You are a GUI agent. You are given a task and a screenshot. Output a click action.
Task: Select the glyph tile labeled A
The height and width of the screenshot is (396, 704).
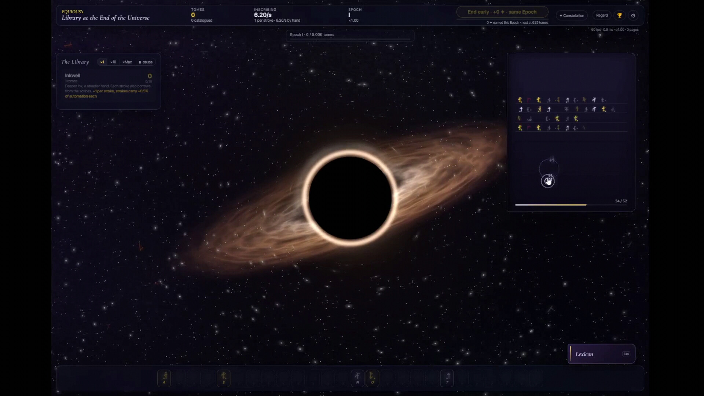(x=164, y=378)
